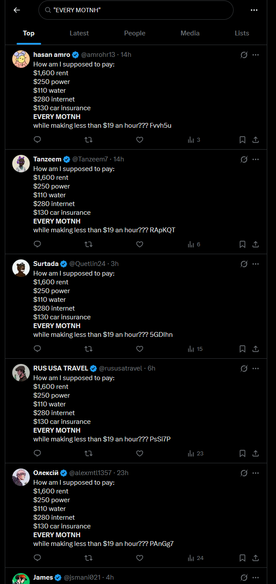The image size is (276, 584).
Task: Like Олексій's post
Action: pos(140,558)
